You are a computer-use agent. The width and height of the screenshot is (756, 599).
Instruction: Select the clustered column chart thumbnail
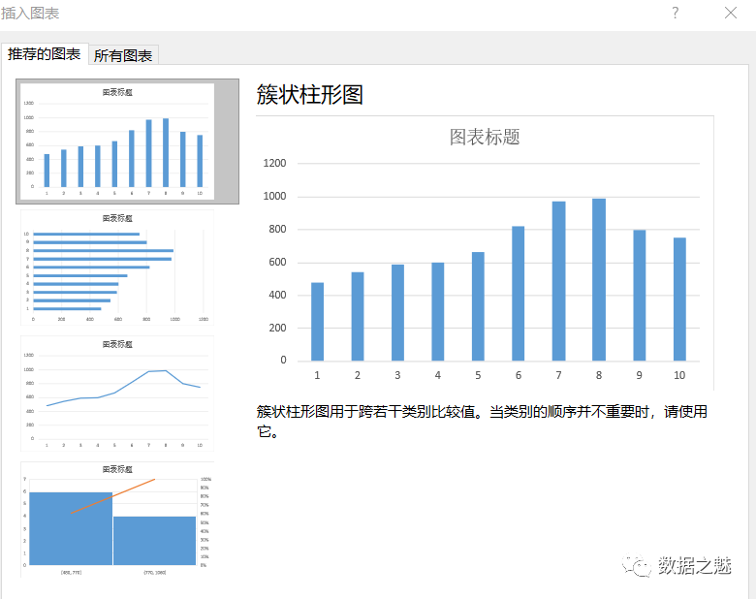[x=127, y=142]
